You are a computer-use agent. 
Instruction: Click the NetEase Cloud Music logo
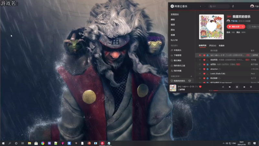pyautogui.click(x=179, y=6)
